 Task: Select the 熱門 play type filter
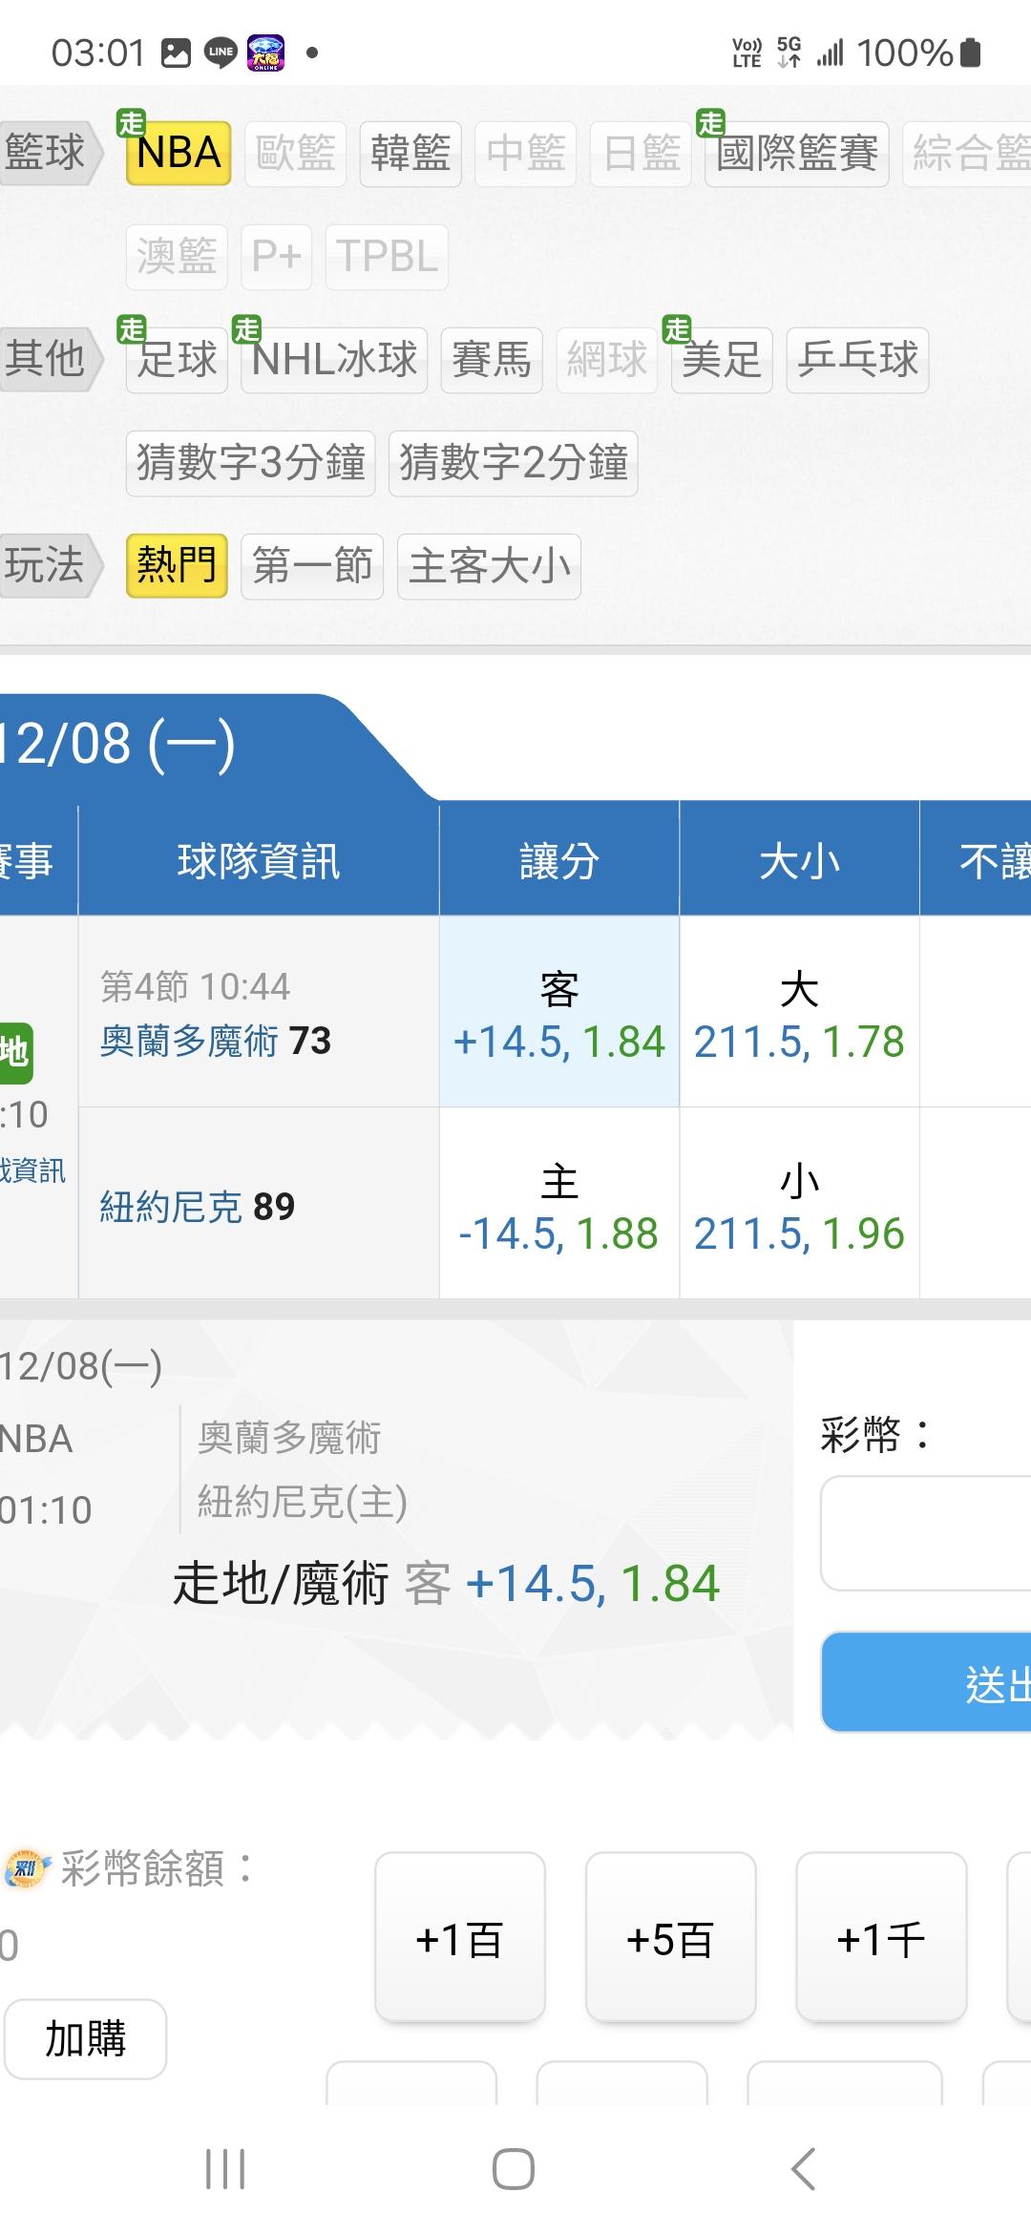point(177,566)
